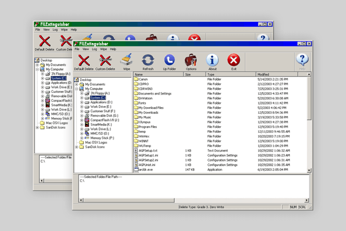
Task: Click file list scroll up arrow
Action: coord(309,74)
